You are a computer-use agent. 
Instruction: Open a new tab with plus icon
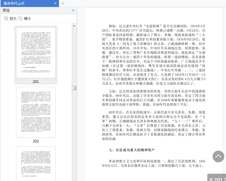63,4
